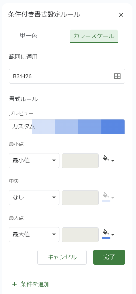136x294 pixels.
Task: Switch to the 単一色 tab
Action: click(x=28, y=36)
